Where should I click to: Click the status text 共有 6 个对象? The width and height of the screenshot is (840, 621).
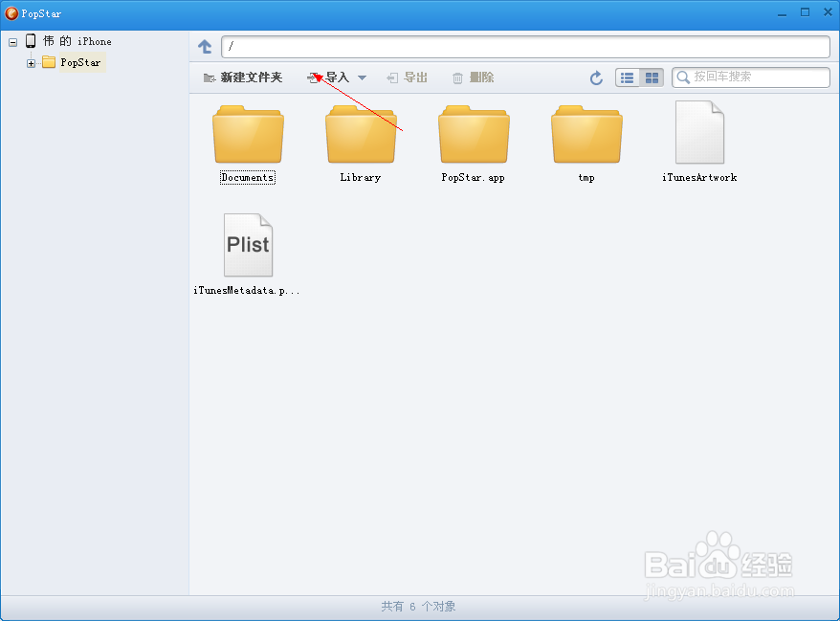coord(418,607)
